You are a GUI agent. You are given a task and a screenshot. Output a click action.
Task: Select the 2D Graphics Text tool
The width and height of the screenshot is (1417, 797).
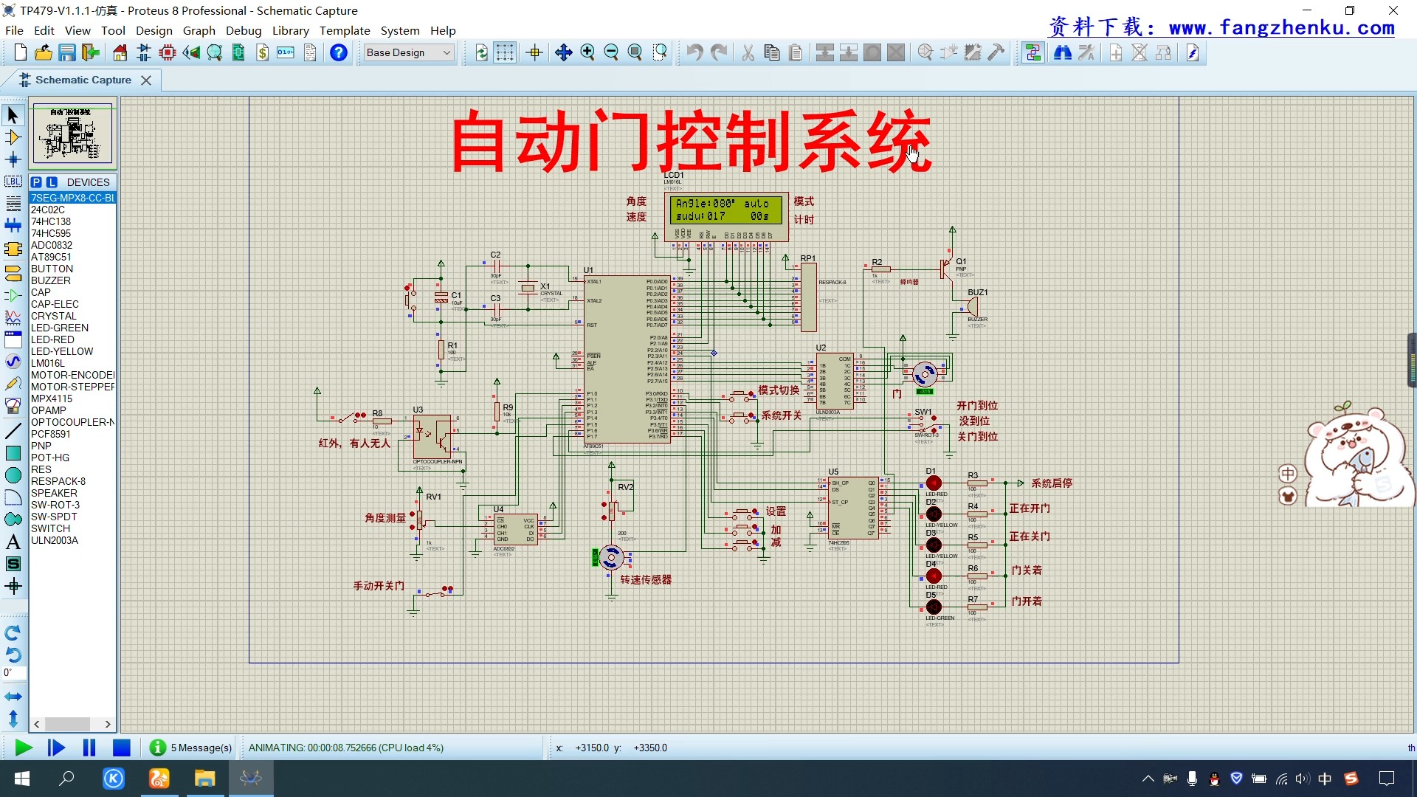(13, 542)
